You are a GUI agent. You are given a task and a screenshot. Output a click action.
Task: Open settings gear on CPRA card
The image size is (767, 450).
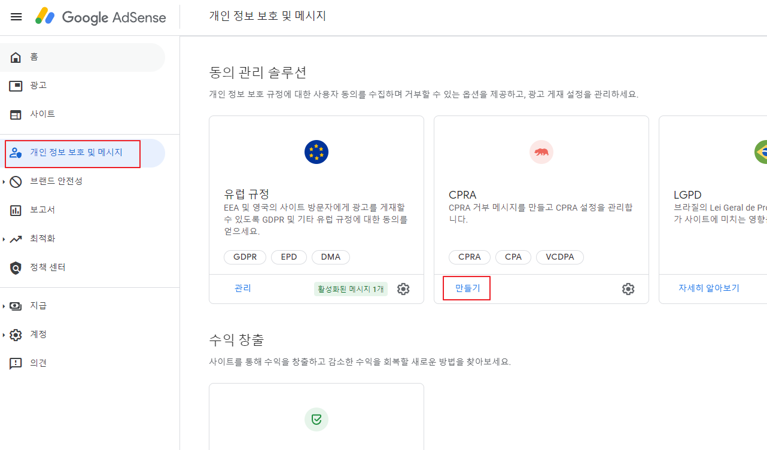(x=628, y=288)
